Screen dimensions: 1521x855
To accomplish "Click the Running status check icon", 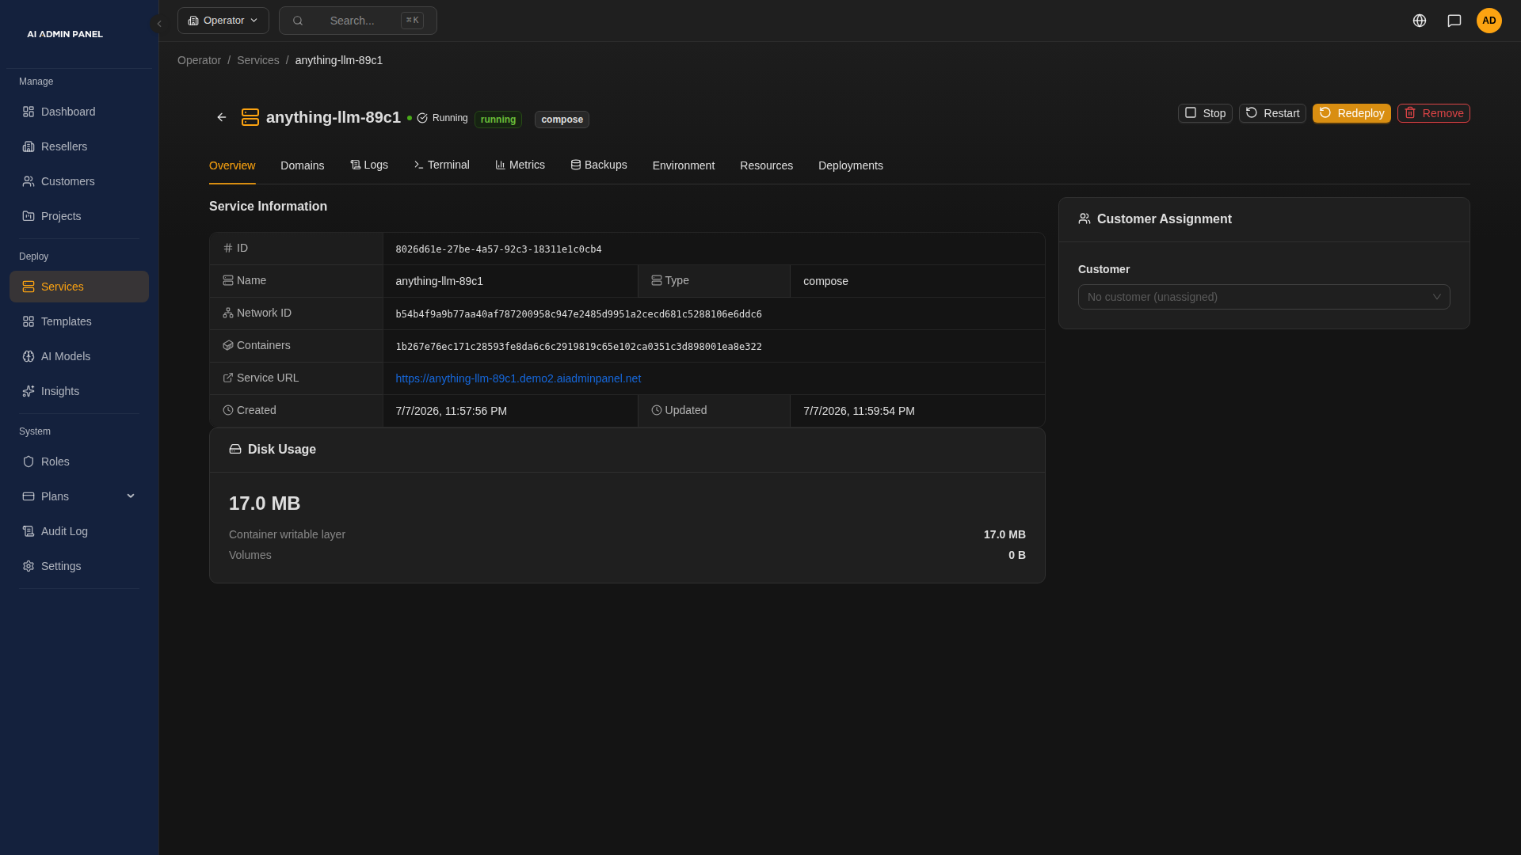I will click(422, 118).
